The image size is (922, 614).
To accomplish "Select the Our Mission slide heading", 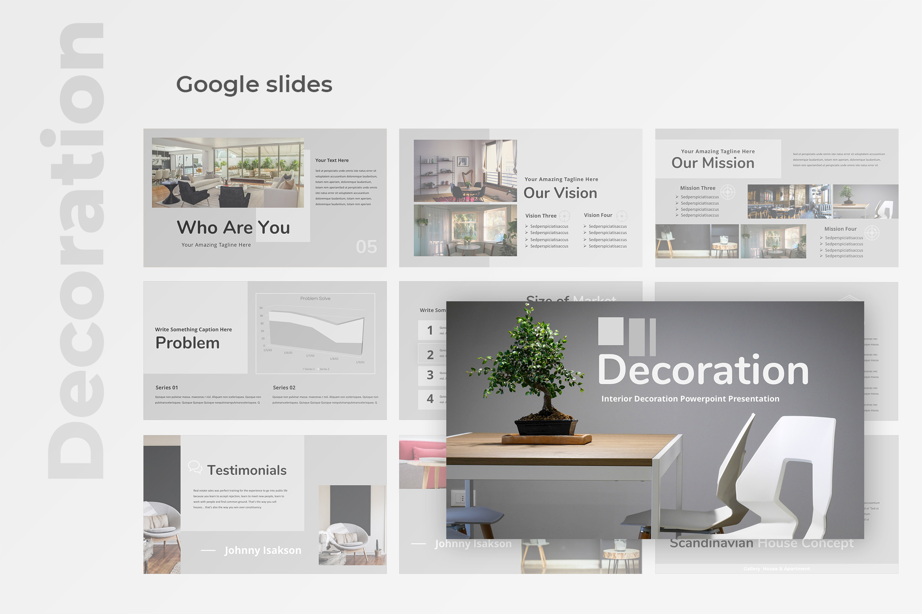I will click(713, 163).
